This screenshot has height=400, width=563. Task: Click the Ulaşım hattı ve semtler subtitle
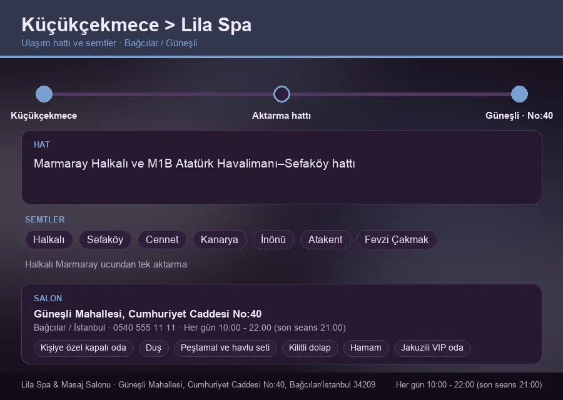pos(109,43)
